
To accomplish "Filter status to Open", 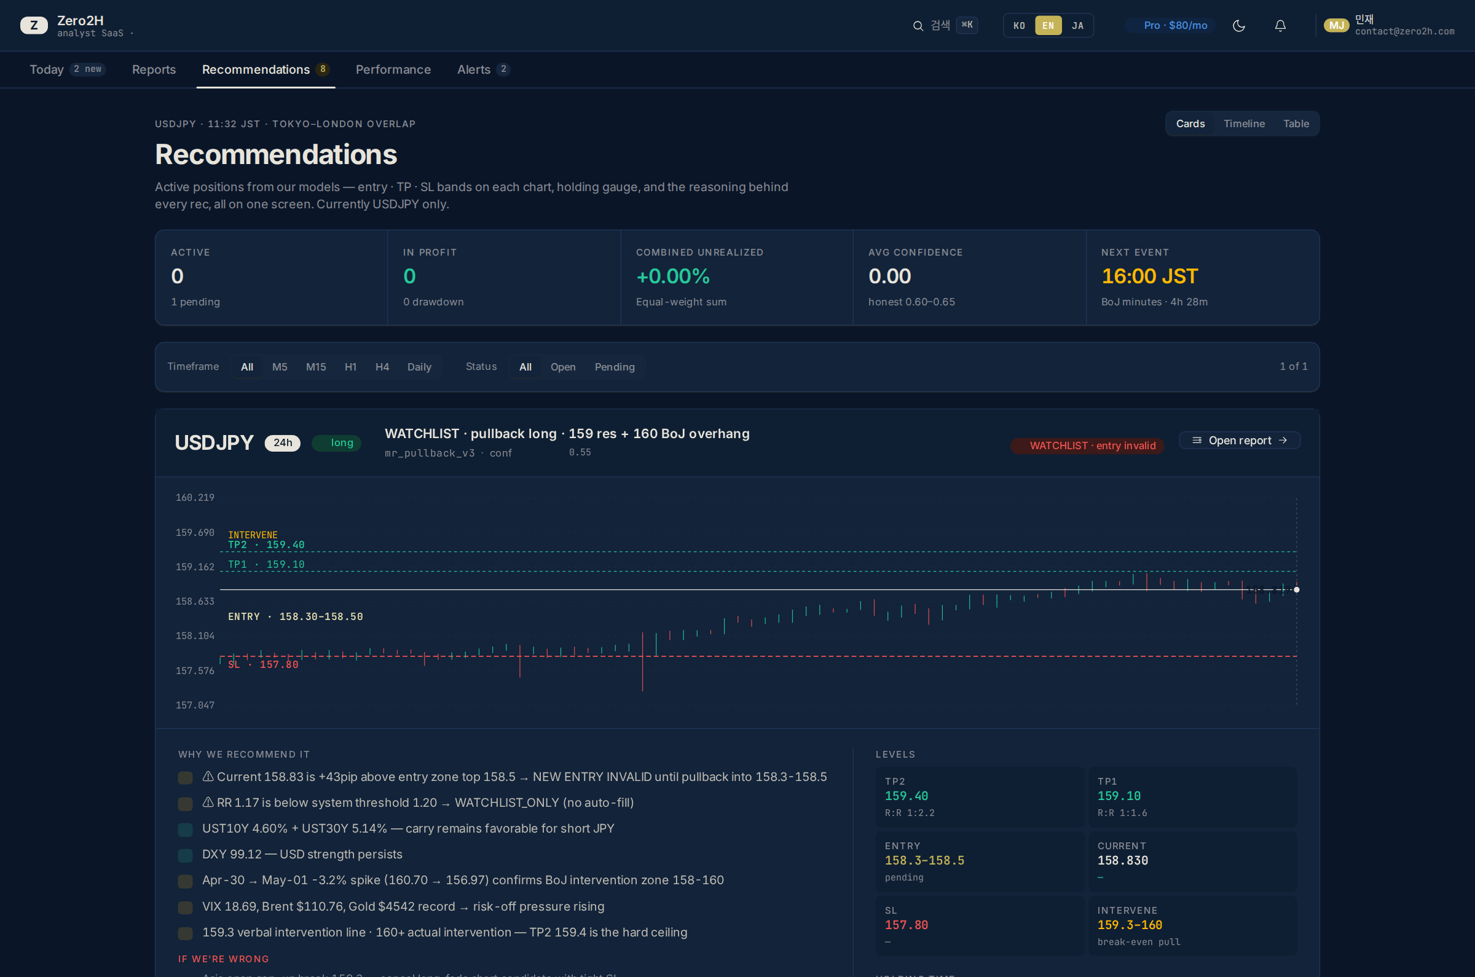I will (563, 367).
